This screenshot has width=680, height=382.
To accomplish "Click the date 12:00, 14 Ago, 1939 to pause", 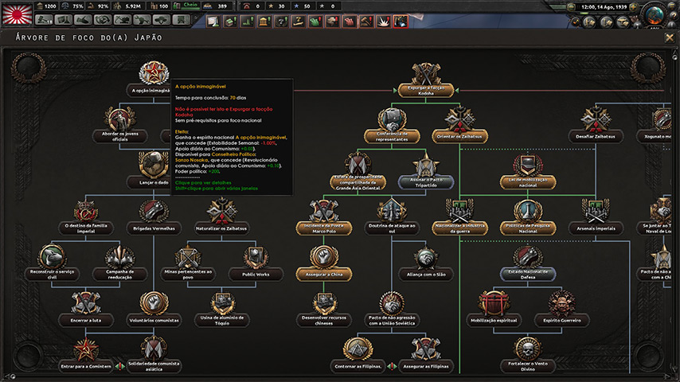I will click(x=603, y=7).
